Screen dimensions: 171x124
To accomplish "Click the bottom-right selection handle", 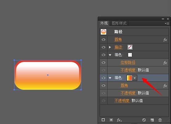I will click(81, 90).
